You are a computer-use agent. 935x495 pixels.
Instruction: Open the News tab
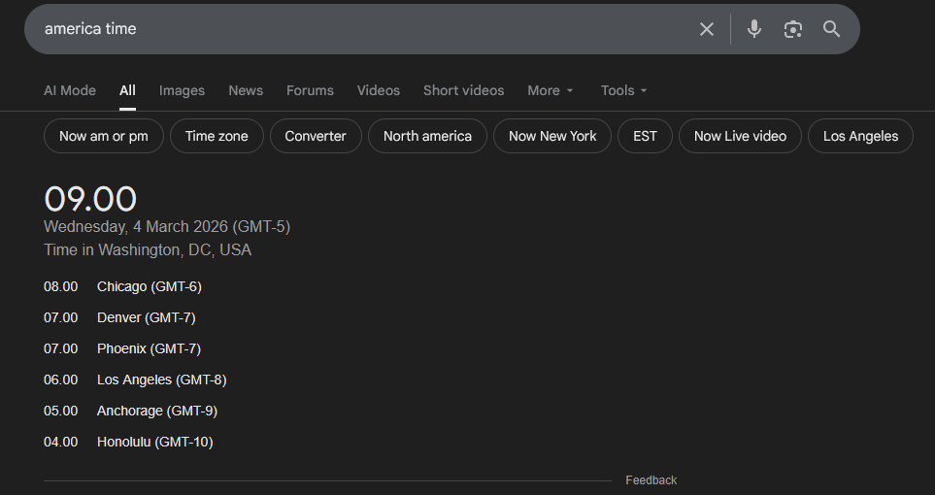point(246,90)
